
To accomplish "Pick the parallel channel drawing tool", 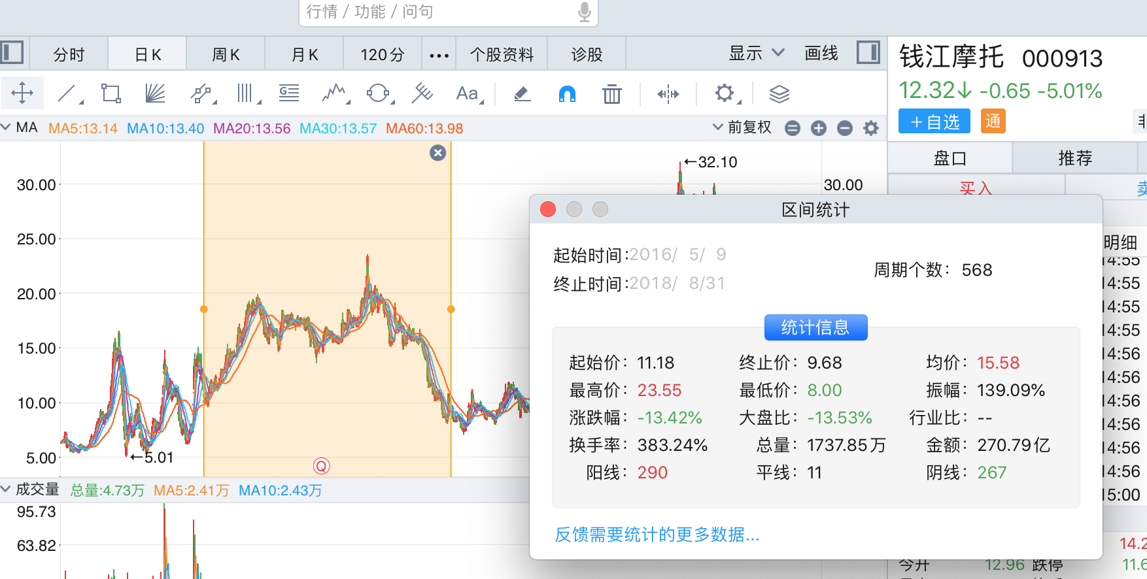I will (x=203, y=93).
